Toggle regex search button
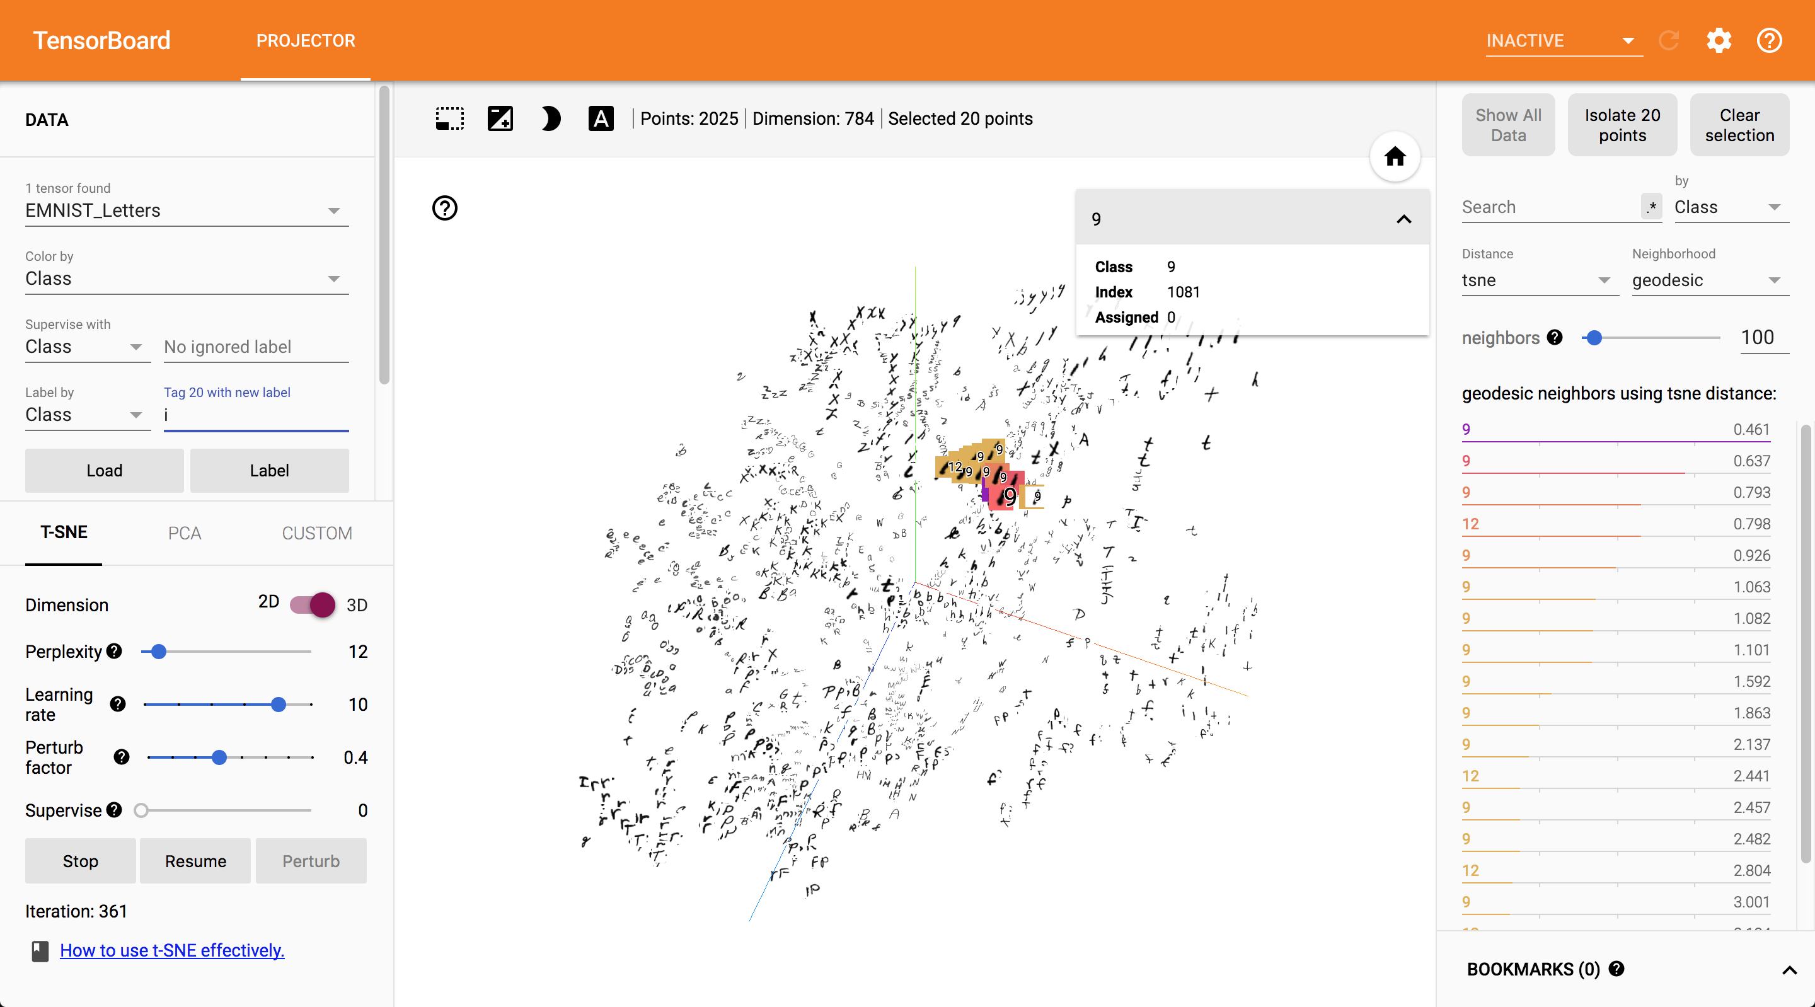This screenshot has width=1815, height=1007. click(1651, 207)
